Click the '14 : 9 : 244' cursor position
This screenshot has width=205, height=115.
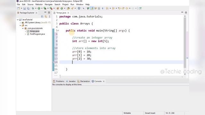click(x=170, y=113)
